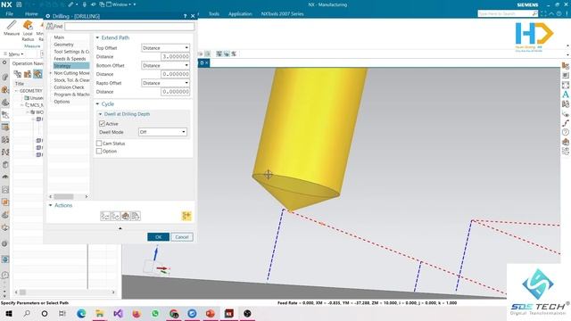Open the Home ribbon tab
This screenshot has height=321, width=571.
click(31, 13)
